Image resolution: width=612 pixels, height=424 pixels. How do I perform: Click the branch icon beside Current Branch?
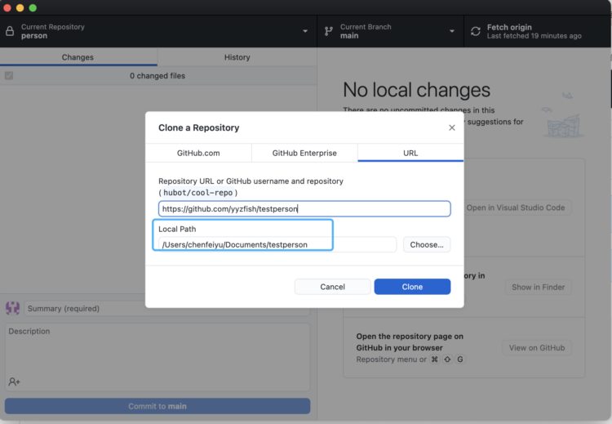pos(328,32)
